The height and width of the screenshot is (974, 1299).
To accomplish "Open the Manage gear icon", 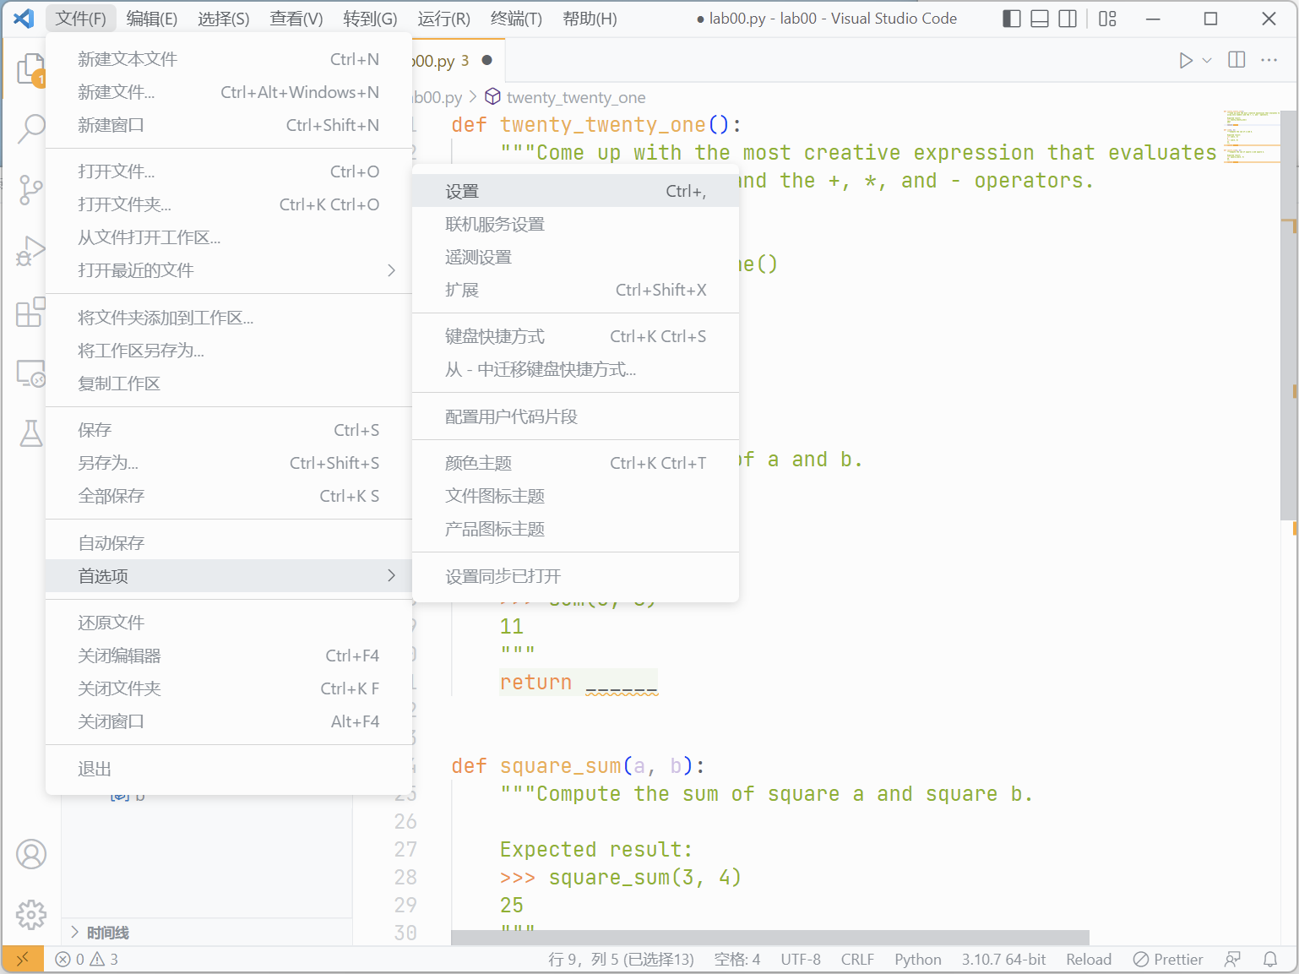I will [x=30, y=914].
